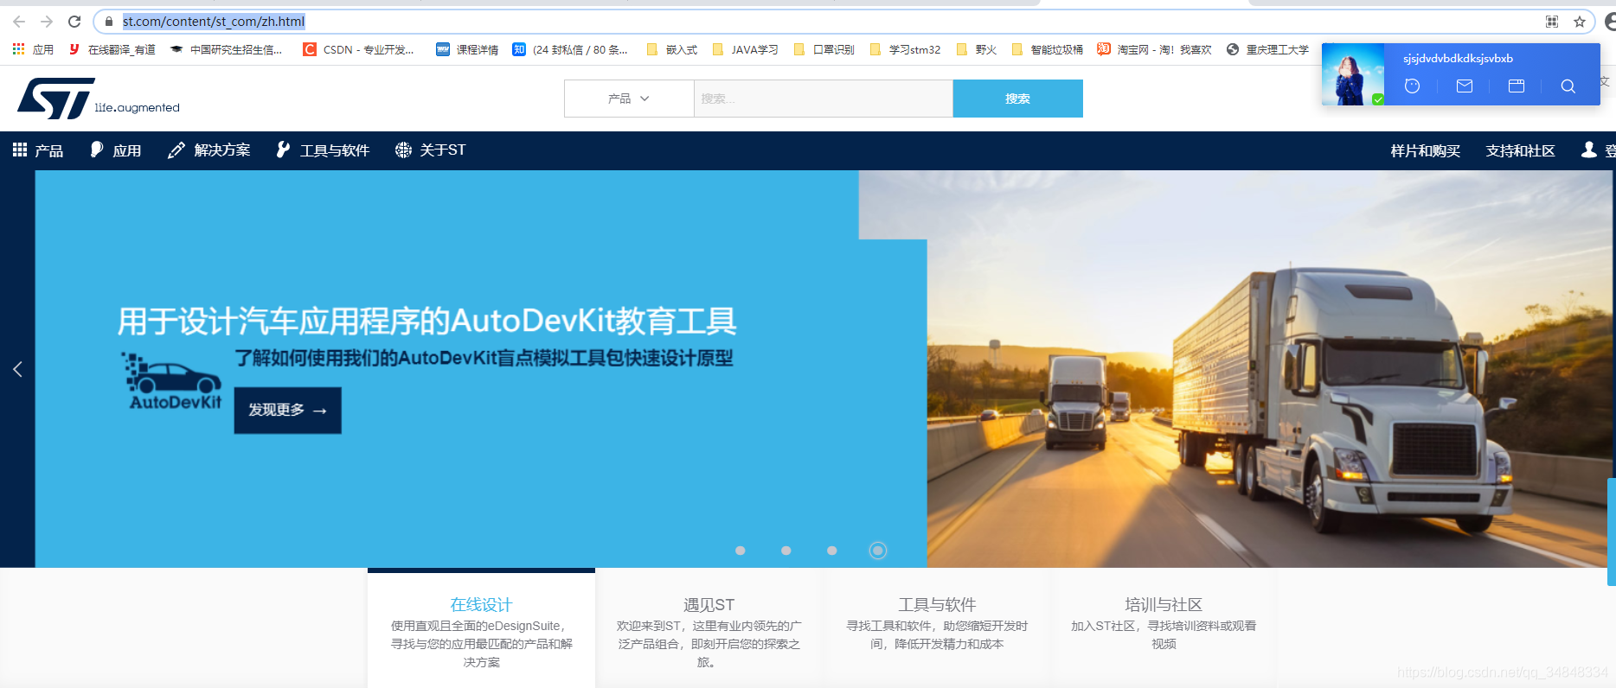Viewport: 1616px width, 688px height.
Task: Open the JAVA学习 bookmark folder
Action: [746, 49]
